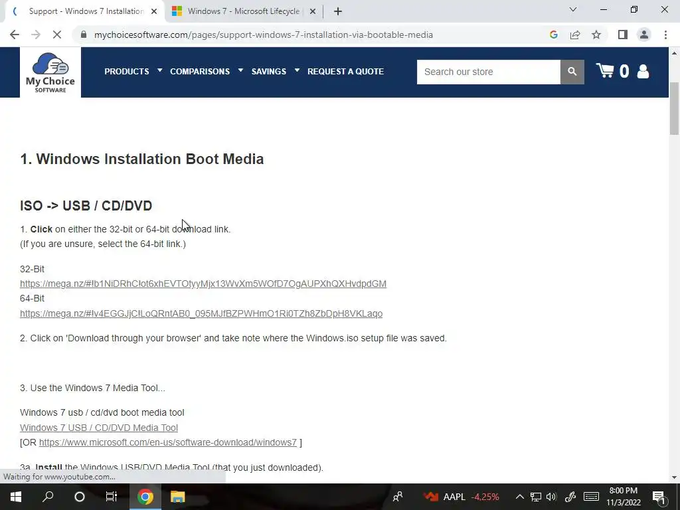
Task: Select the Support Windows 7 Installation tab
Action: [86, 11]
